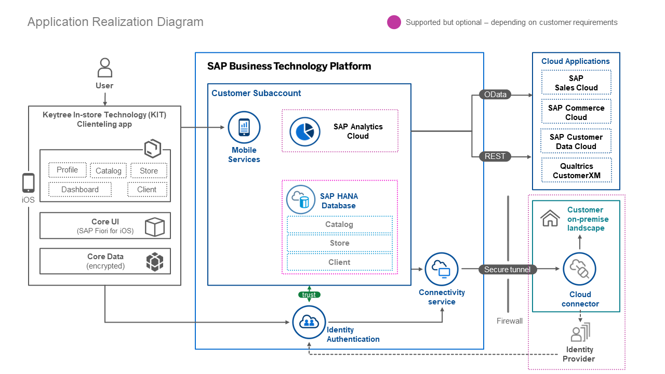Click the Application Realization Diagram title
The height and width of the screenshot is (374, 665).
point(115,22)
